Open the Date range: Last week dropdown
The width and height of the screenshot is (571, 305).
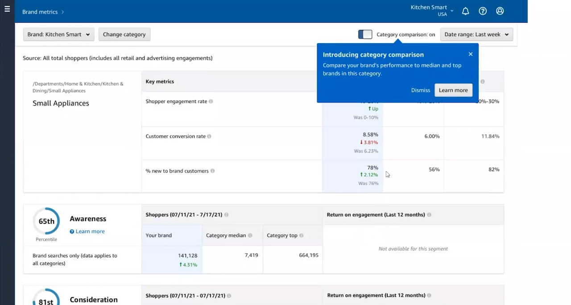click(x=476, y=34)
